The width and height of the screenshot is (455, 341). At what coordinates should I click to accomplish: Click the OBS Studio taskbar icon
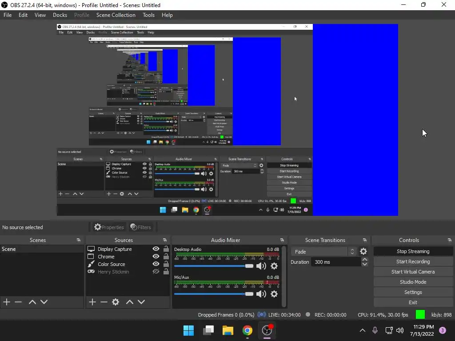267,330
